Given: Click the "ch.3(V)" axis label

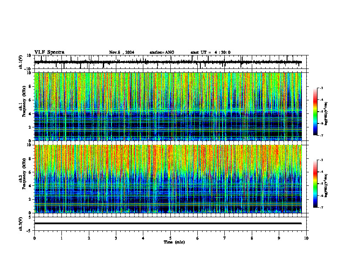Looking at the screenshot, I should click(20, 224).
